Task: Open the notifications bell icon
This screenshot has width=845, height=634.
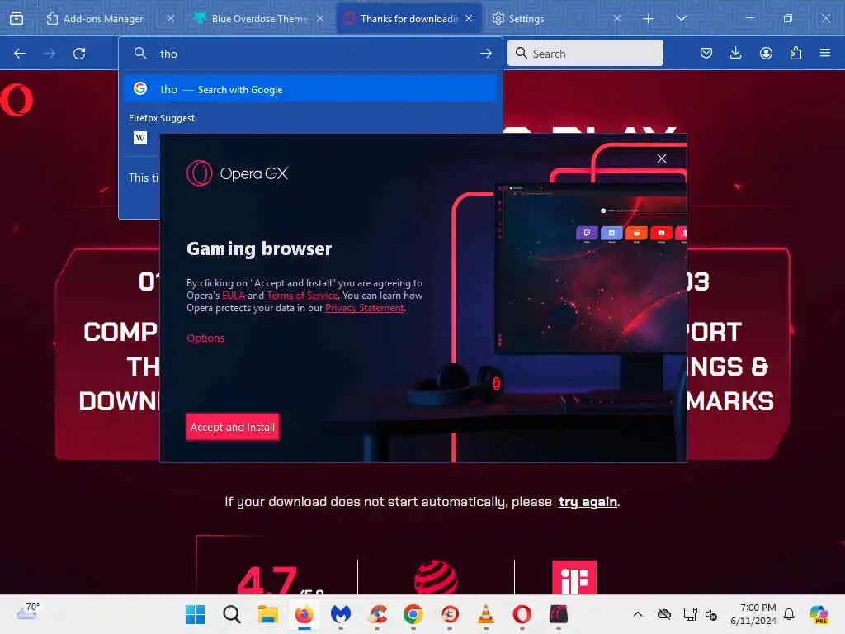Action: tap(789, 614)
